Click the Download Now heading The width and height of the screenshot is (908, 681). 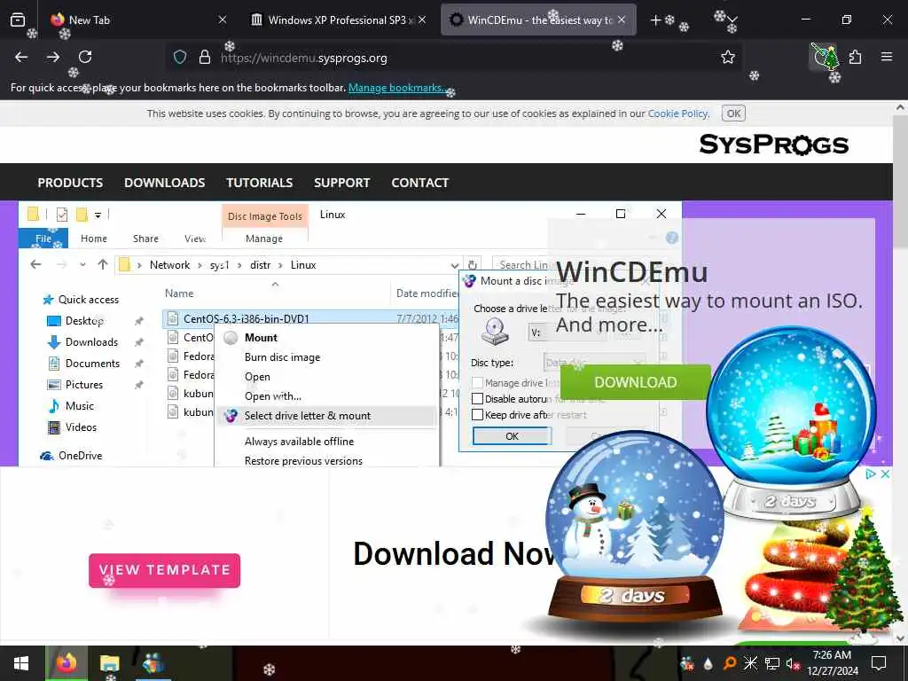coord(455,554)
